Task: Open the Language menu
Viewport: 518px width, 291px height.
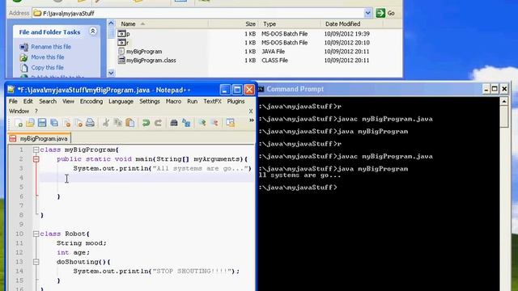Action: [121, 101]
